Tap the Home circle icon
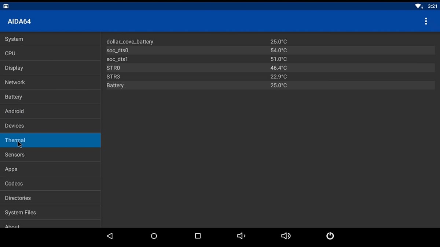The height and width of the screenshot is (247, 440). (x=154, y=236)
